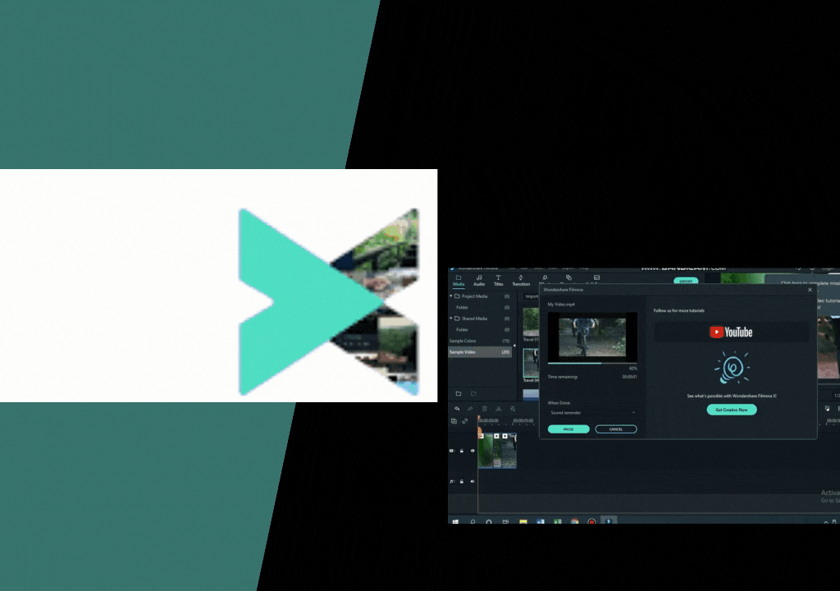The image size is (840, 591).
Task: Click Pause to halt the export
Action: click(568, 428)
